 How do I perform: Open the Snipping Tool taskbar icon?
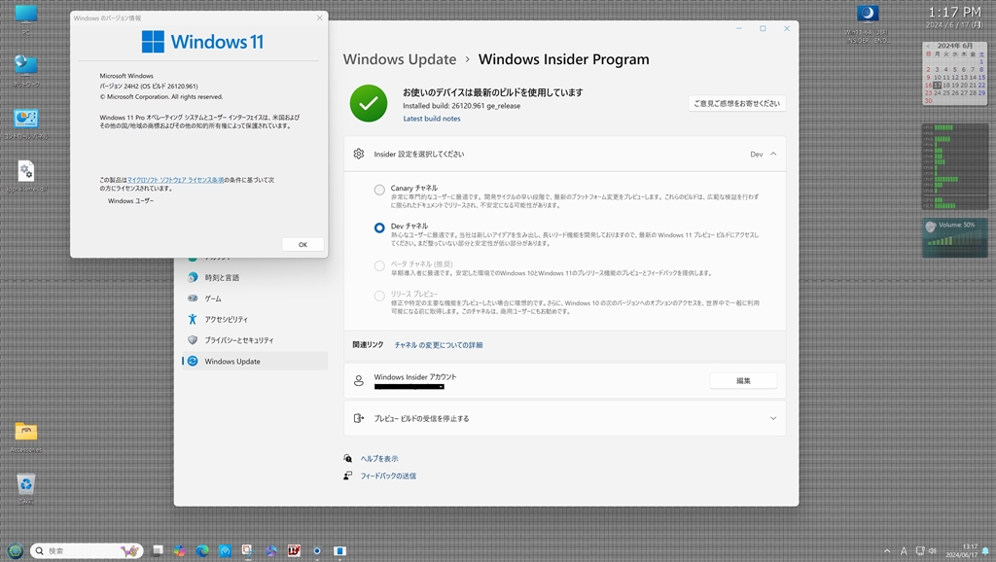248,550
